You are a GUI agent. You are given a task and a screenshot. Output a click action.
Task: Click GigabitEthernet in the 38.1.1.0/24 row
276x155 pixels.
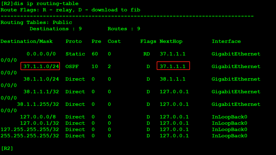(236, 79)
